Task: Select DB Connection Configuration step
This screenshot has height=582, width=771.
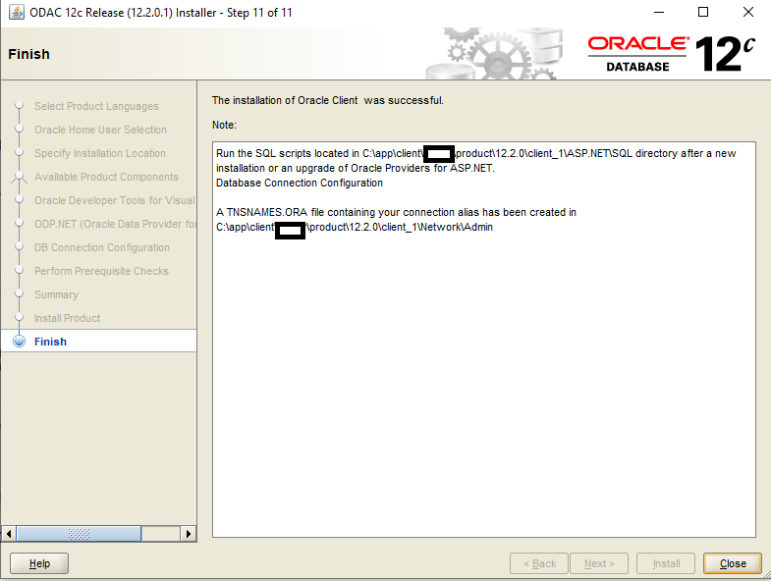Action: coord(102,247)
